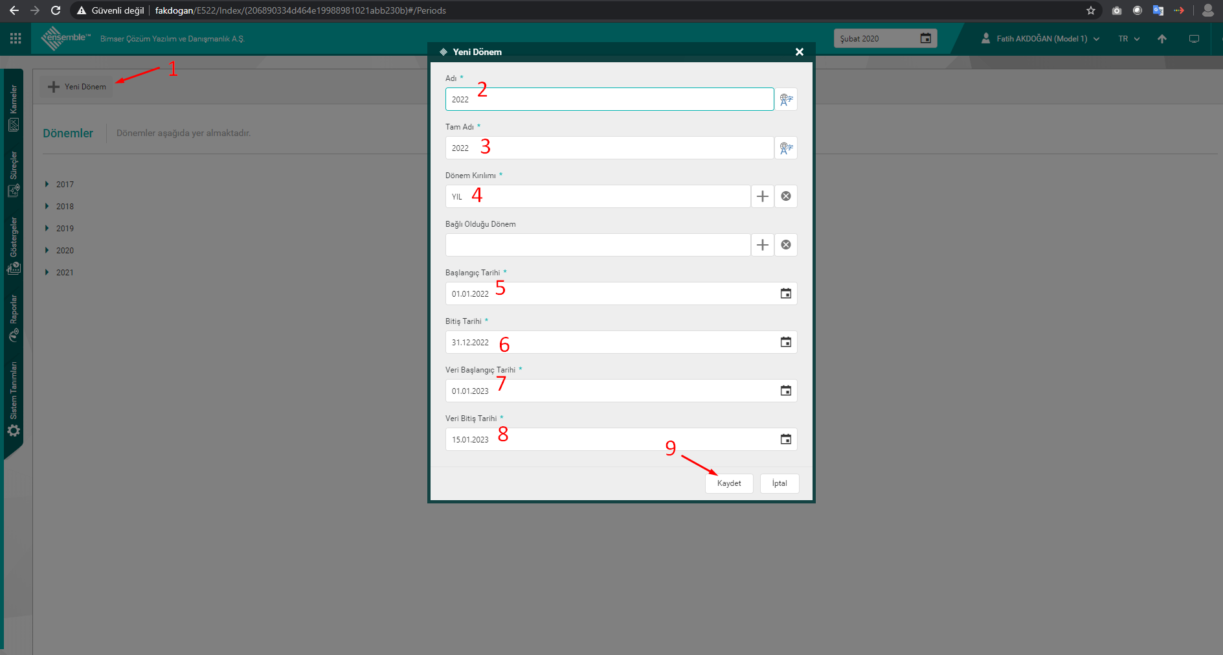Open the Raporlar sidebar tab
Viewport: 1223px width, 655px height.
(x=14, y=318)
